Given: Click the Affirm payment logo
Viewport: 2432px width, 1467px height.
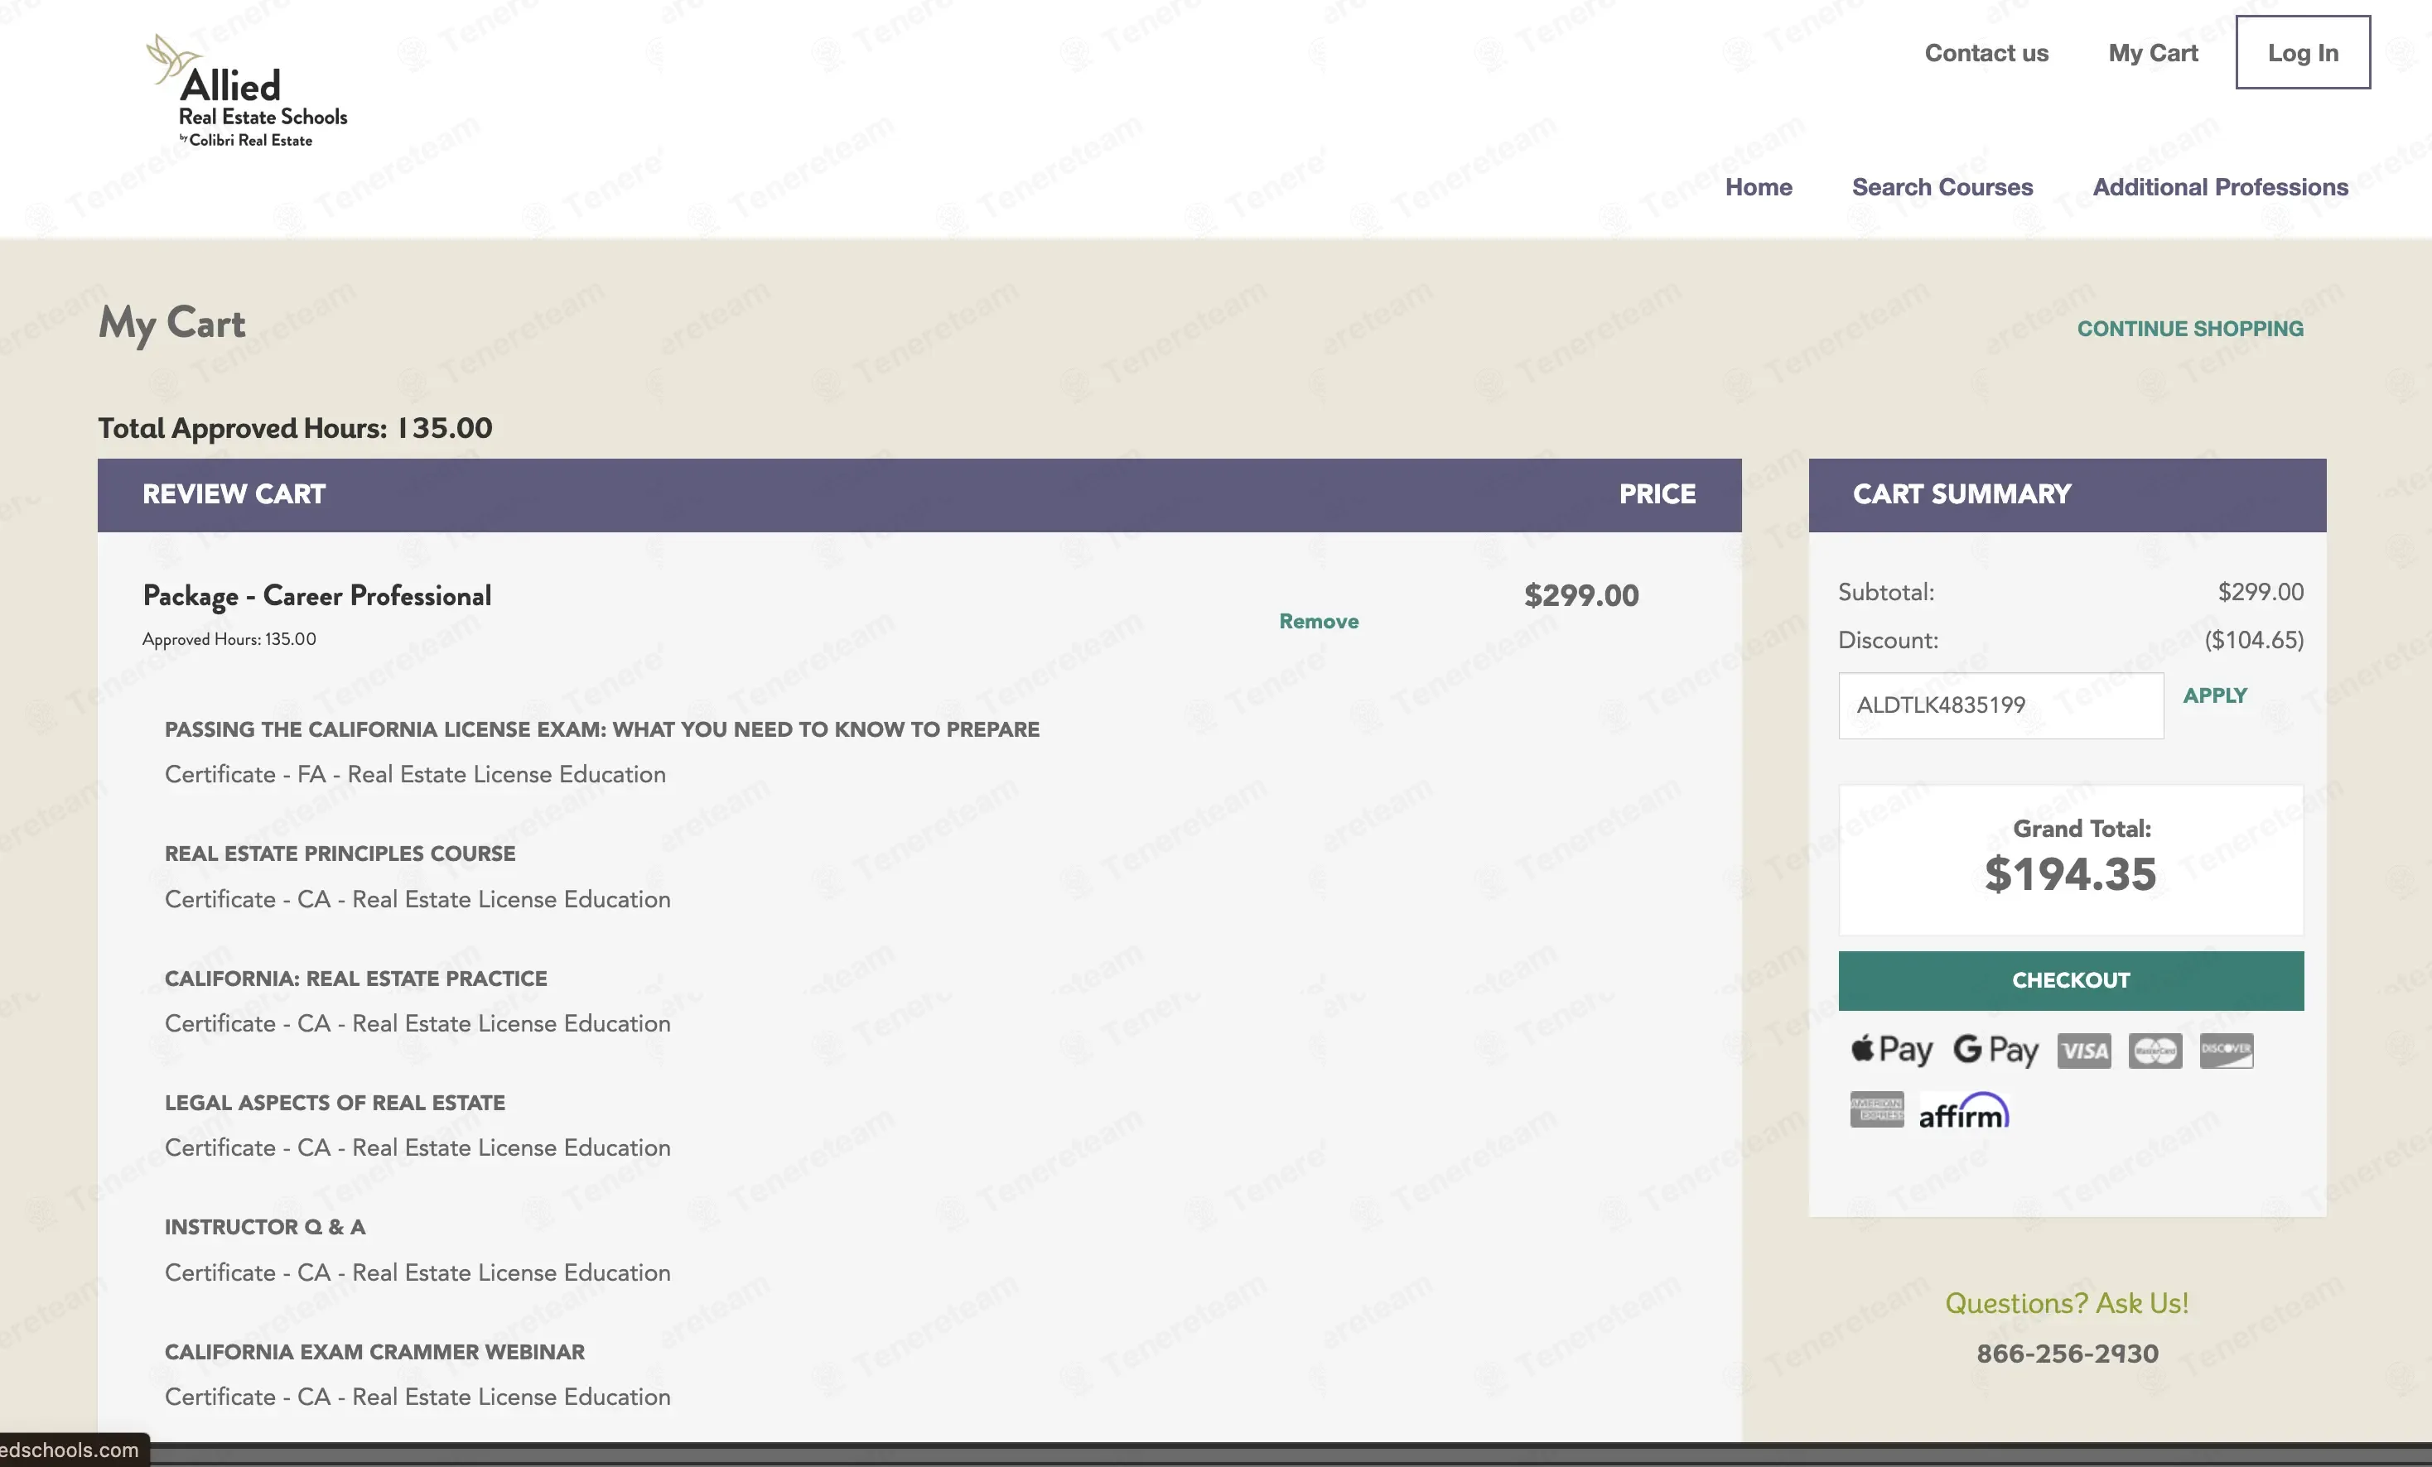Looking at the screenshot, I should (x=1963, y=1112).
